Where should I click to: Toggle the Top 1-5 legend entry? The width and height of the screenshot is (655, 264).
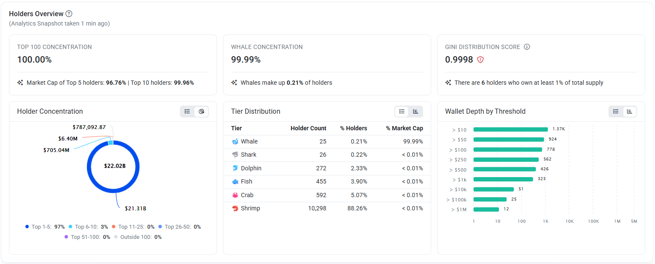click(x=44, y=227)
